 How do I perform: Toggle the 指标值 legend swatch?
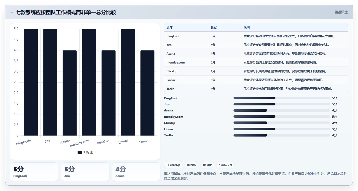point(80,152)
